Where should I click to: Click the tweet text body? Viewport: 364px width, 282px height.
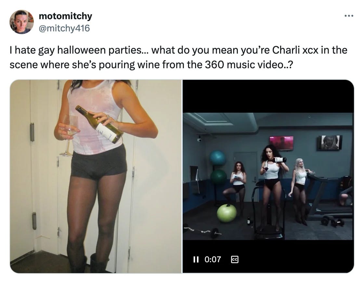tap(178, 57)
